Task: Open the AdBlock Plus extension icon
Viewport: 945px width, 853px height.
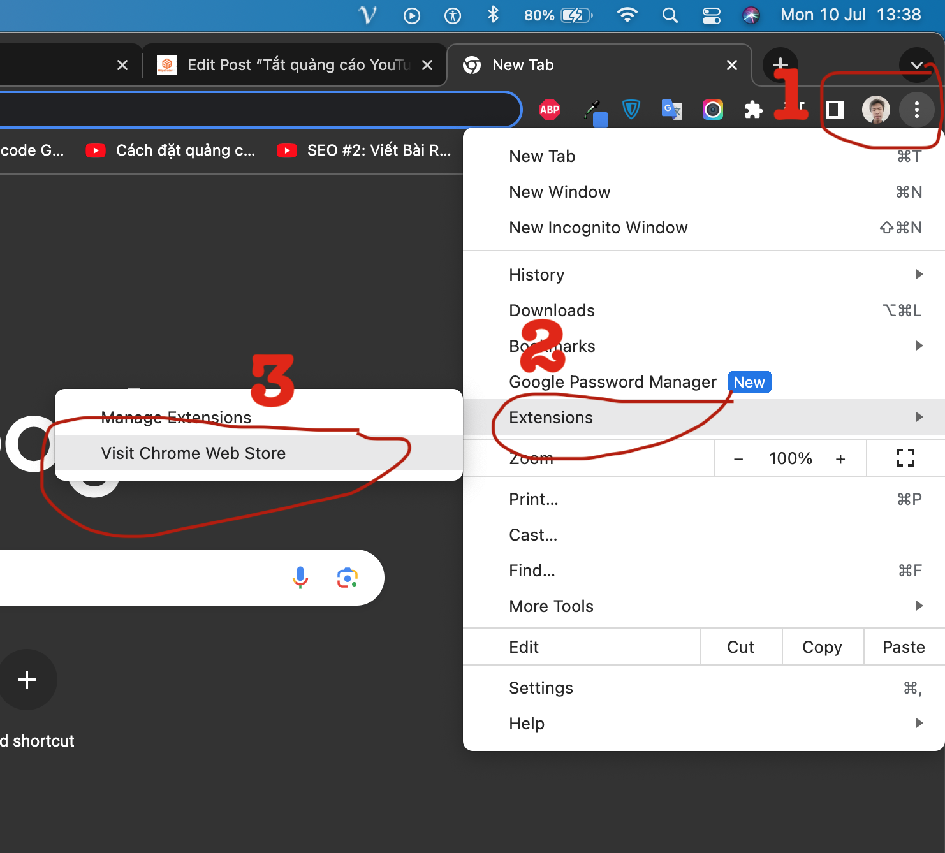Action: tap(549, 110)
